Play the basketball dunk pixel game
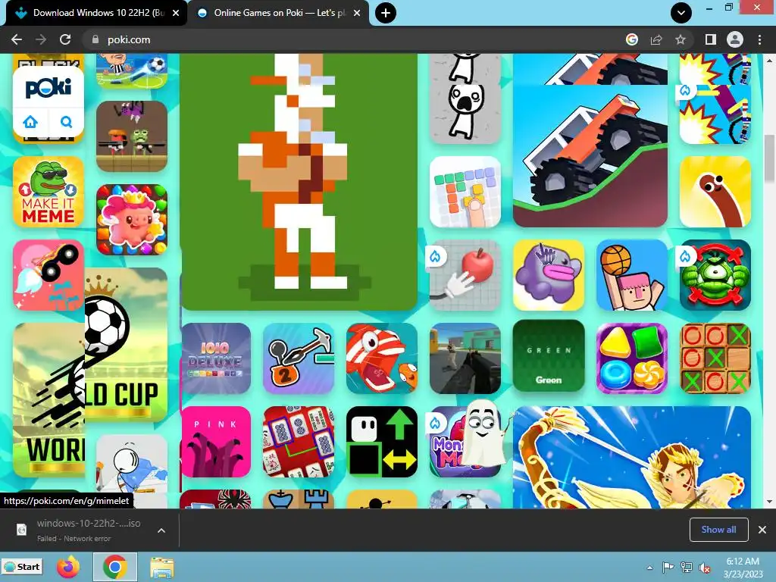 [x=632, y=275]
